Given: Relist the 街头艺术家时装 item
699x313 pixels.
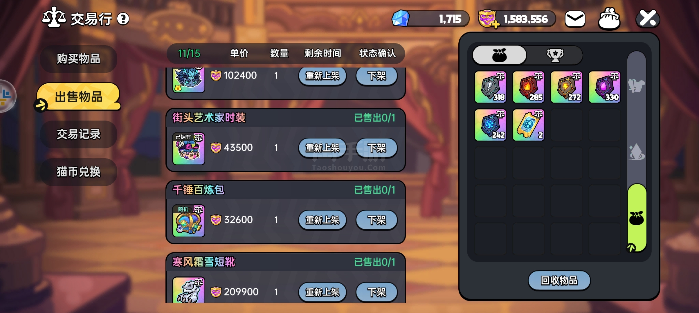Looking at the screenshot, I should 322,148.
